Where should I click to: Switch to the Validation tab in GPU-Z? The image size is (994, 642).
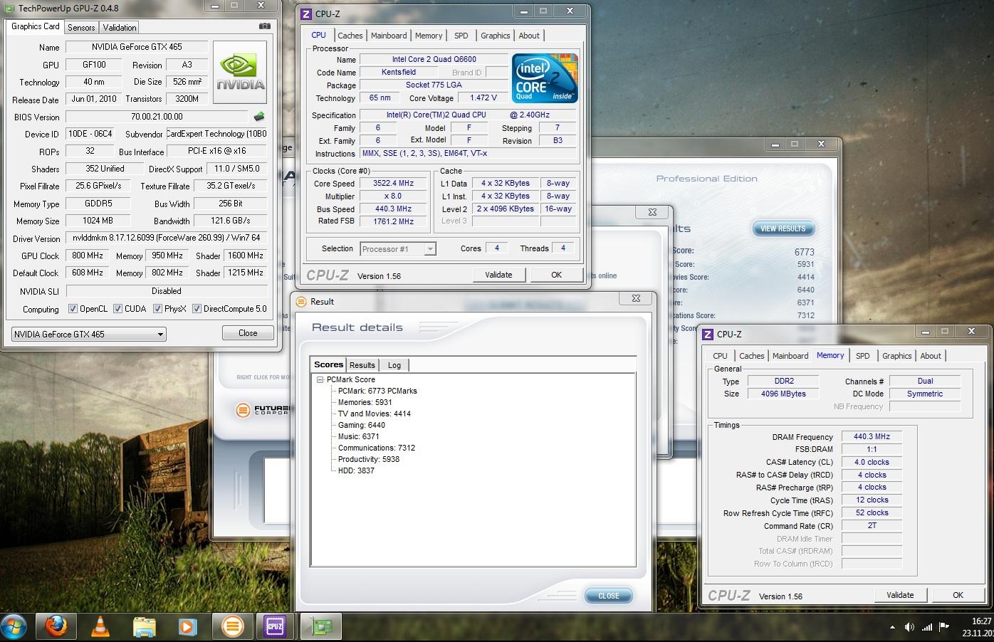(119, 27)
